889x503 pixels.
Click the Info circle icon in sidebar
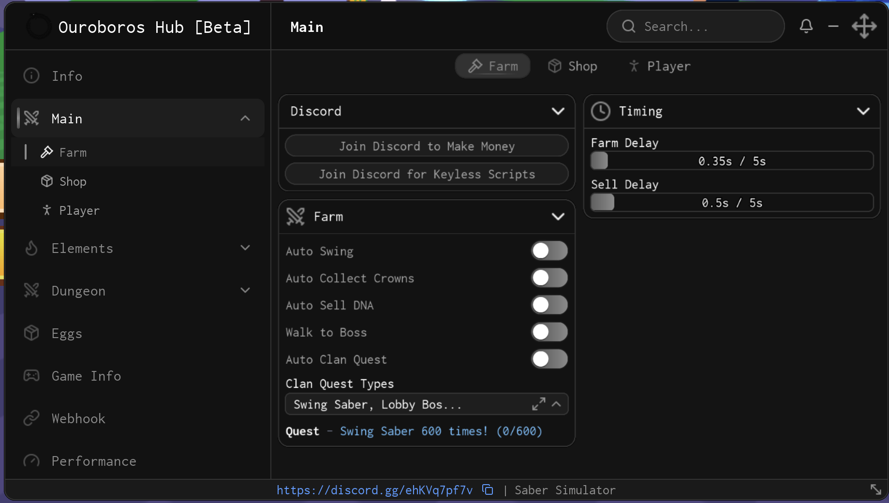pyautogui.click(x=31, y=75)
